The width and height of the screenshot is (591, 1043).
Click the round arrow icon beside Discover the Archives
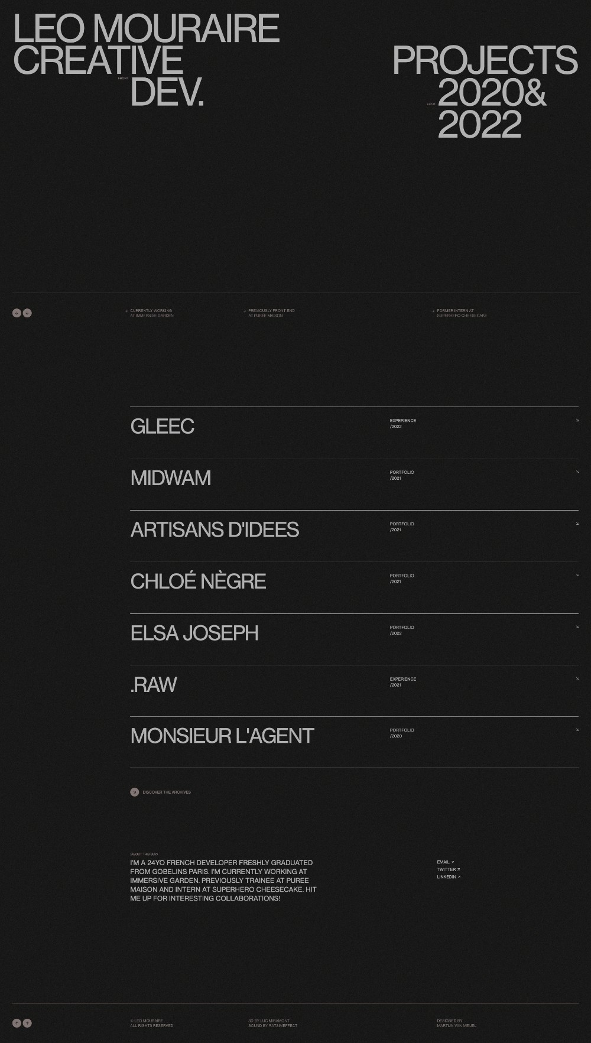point(135,792)
